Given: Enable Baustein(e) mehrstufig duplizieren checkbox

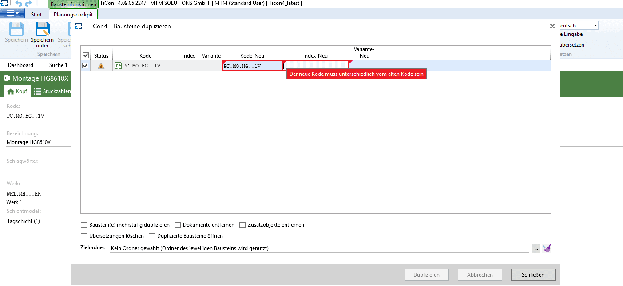Looking at the screenshot, I should 84,225.
